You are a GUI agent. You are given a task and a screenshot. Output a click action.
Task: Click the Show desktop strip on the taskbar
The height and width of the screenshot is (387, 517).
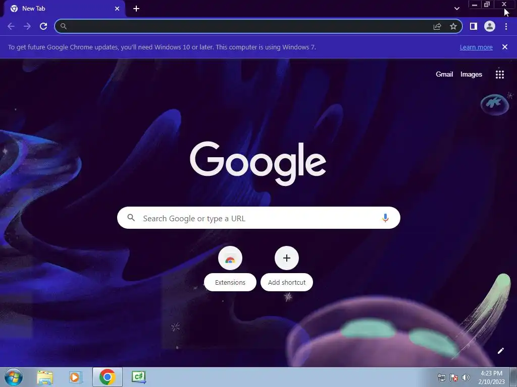tap(513, 377)
